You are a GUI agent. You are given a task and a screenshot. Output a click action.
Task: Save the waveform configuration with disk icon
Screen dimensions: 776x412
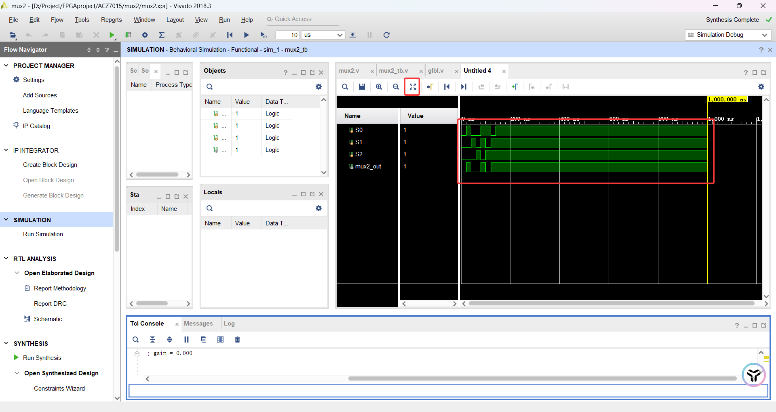click(x=362, y=86)
